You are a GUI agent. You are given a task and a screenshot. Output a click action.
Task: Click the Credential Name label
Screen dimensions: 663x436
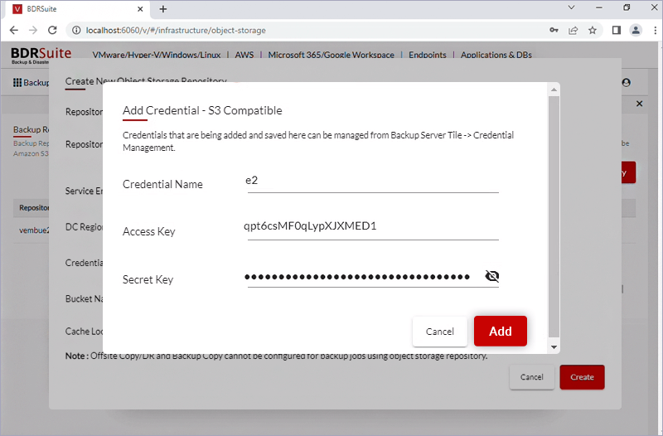162,184
